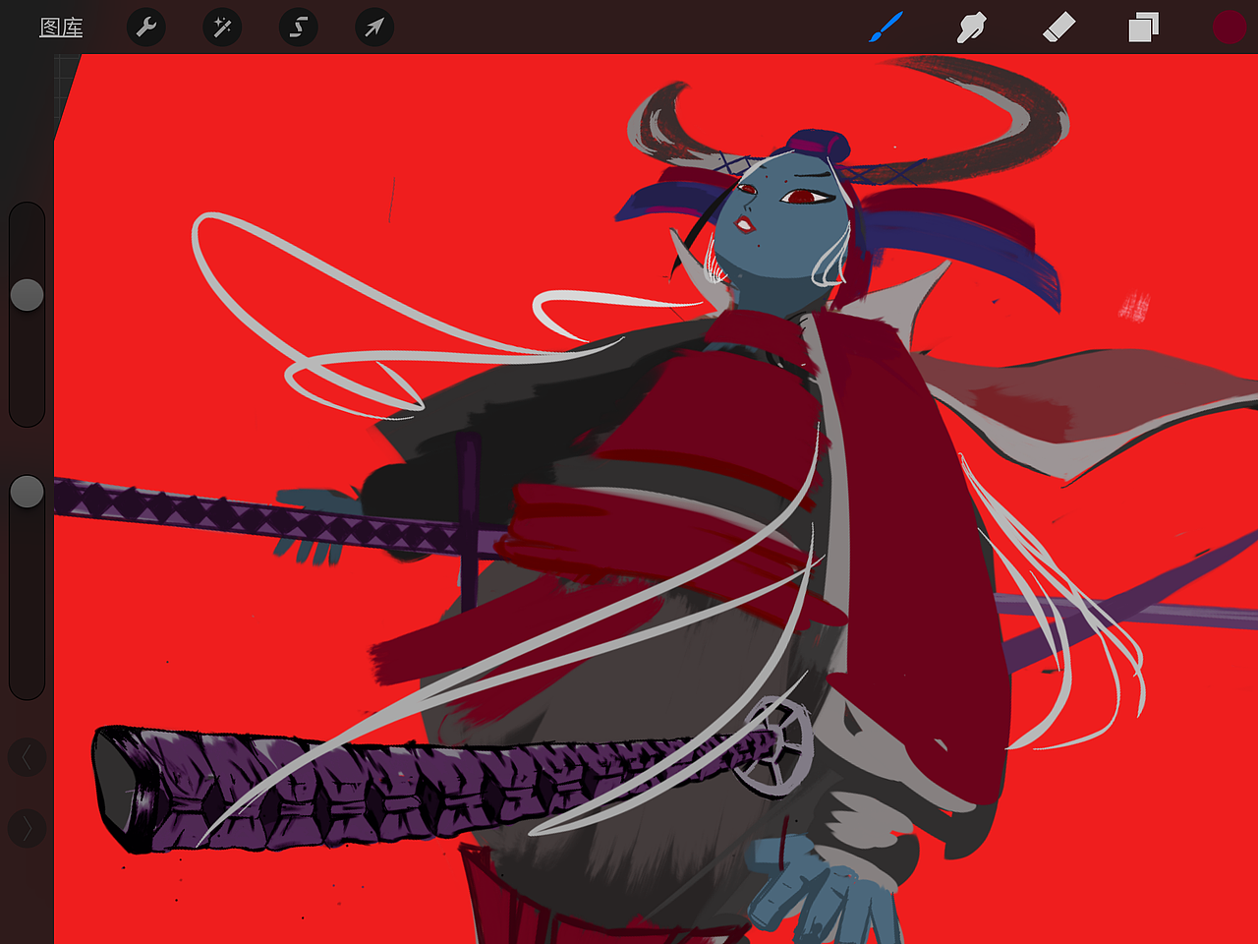Tap the Redo arrow in the sidebar

click(x=27, y=829)
